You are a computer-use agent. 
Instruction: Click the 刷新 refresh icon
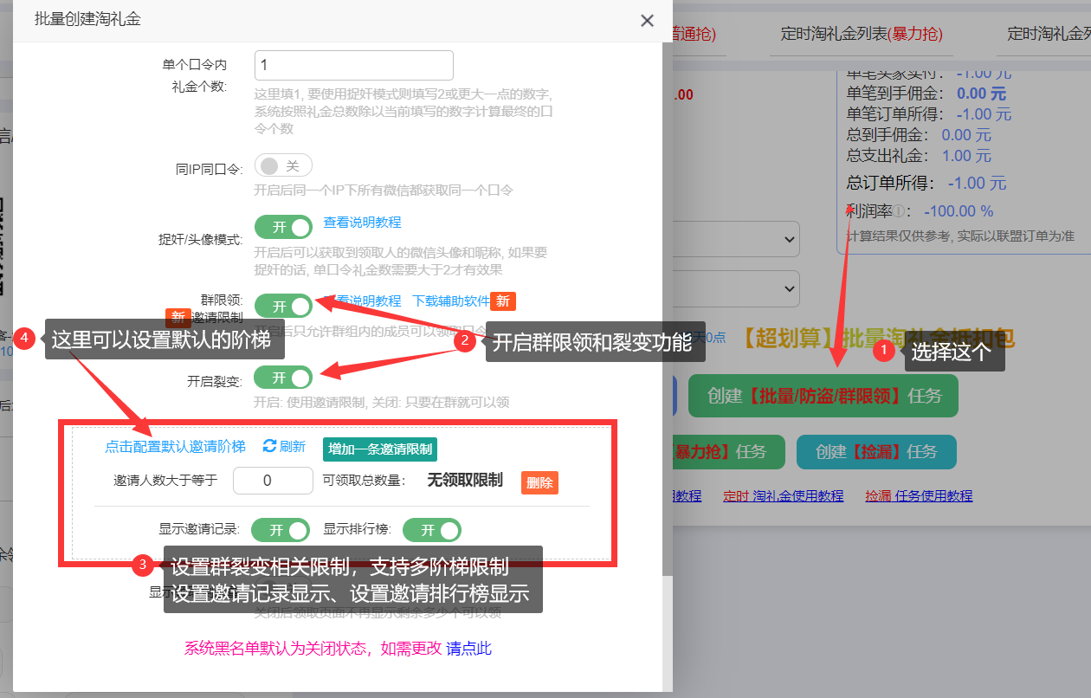(269, 446)
